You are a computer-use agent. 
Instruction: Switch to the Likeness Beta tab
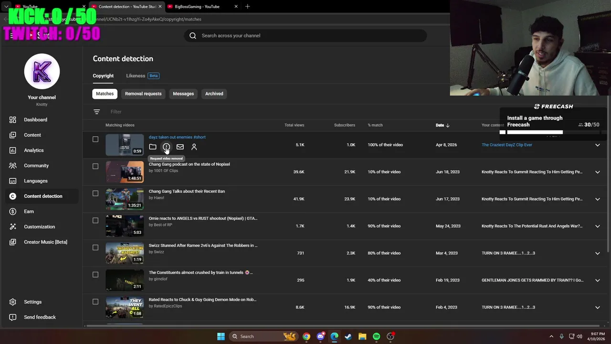click(142, 75)
